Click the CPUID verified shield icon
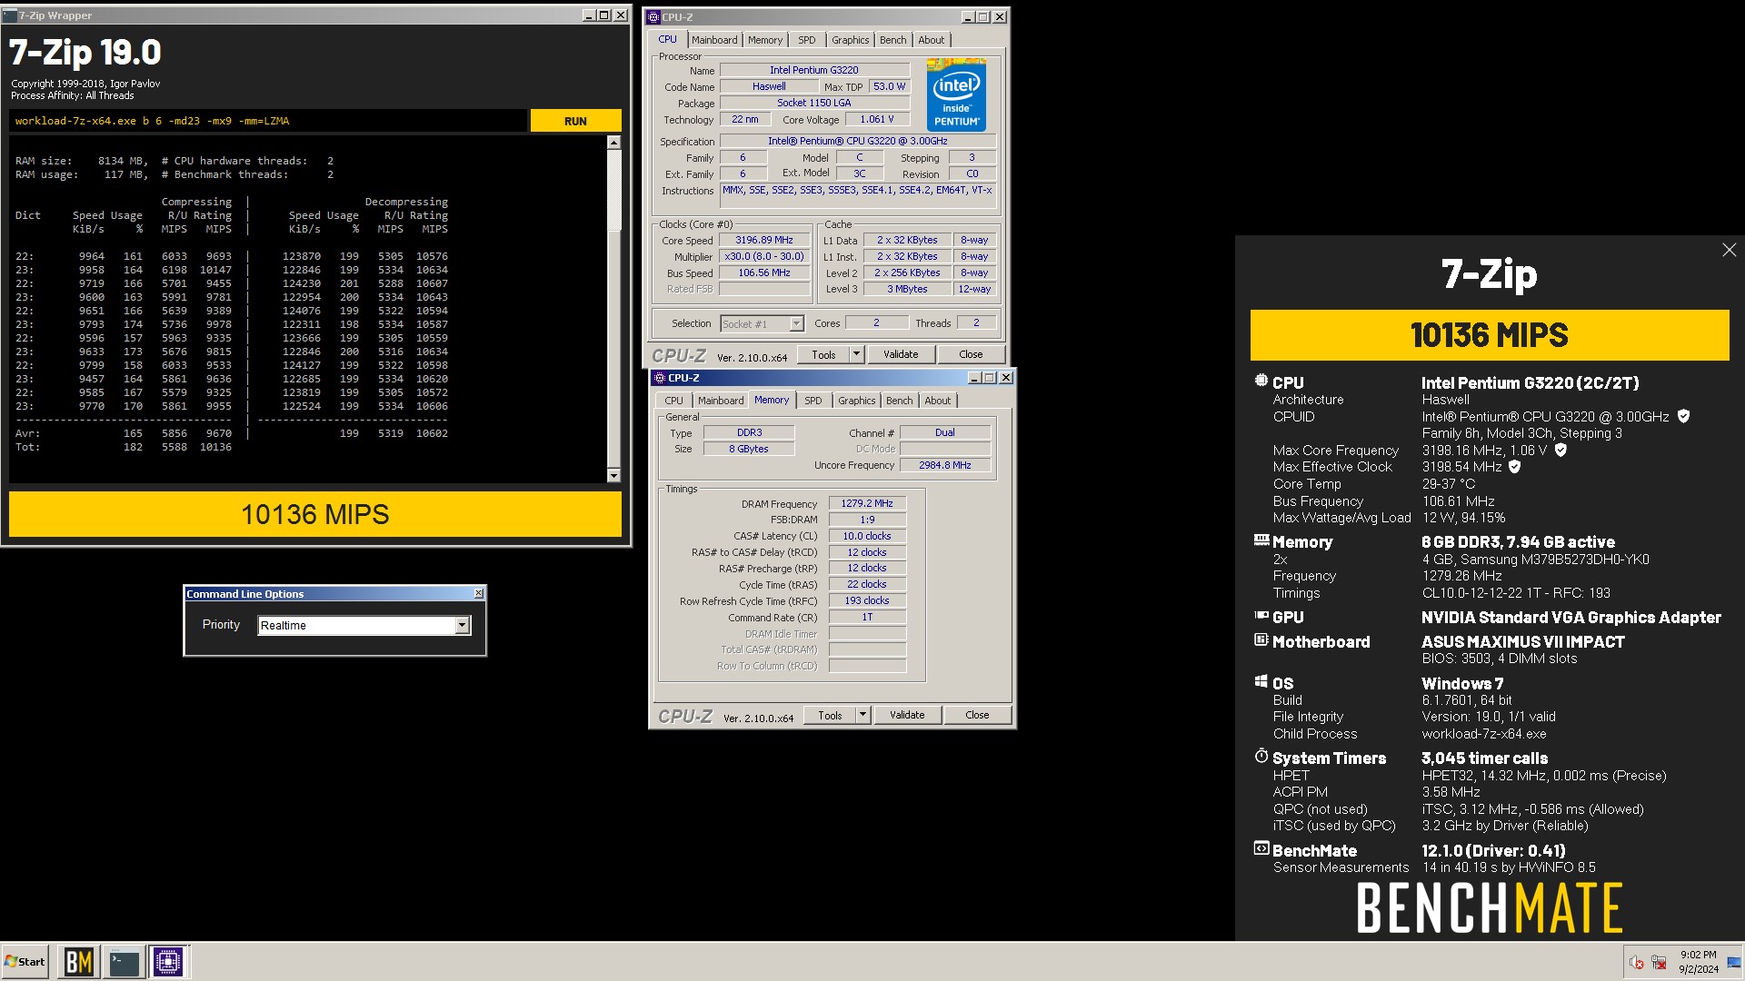Screen dimensions: 1745x981 point(1683,416)
